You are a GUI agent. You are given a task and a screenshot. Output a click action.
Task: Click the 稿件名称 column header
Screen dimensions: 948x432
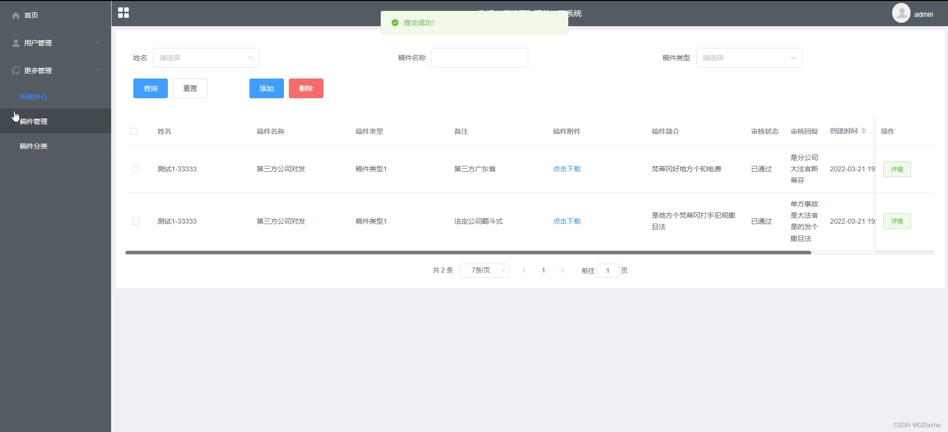click(x=271, y=131)
